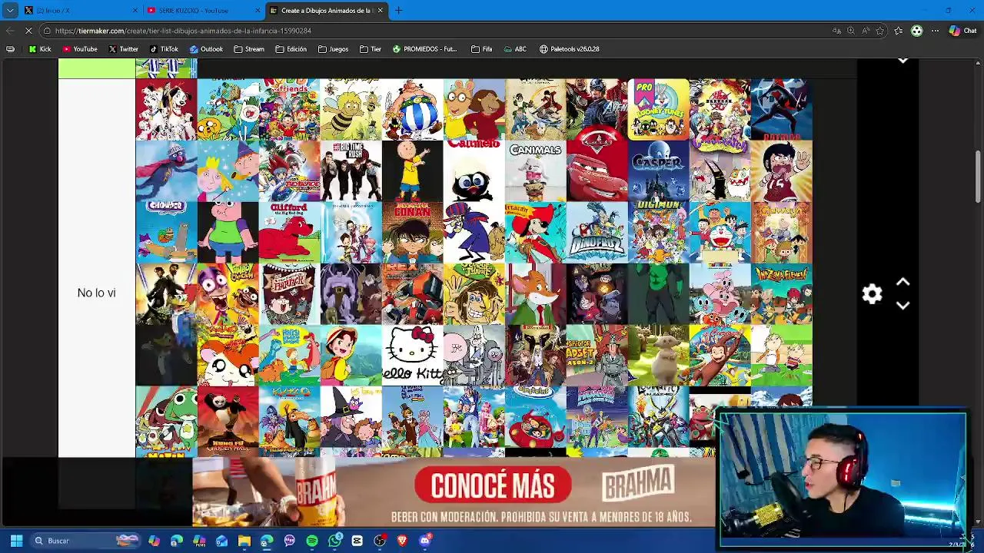984x553 pixels.
Task: Choose the Inazuma Eleven image
Action: 781,293
